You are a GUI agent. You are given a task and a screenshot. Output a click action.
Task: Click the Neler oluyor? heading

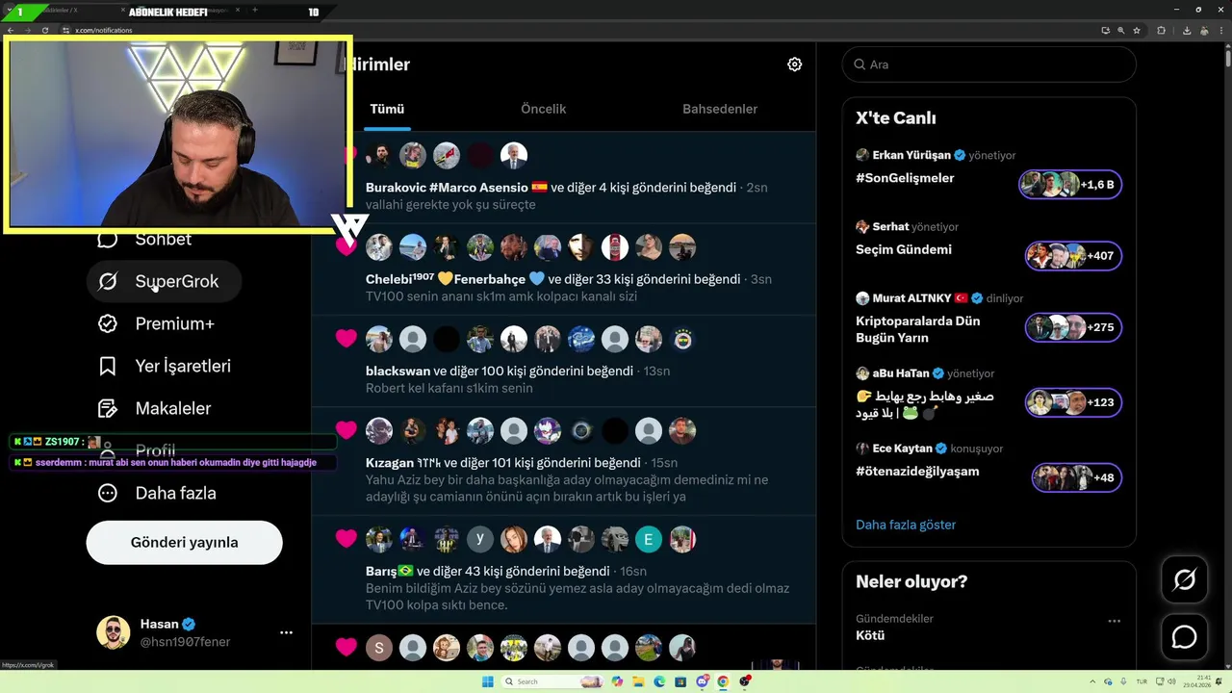point(911,581)
